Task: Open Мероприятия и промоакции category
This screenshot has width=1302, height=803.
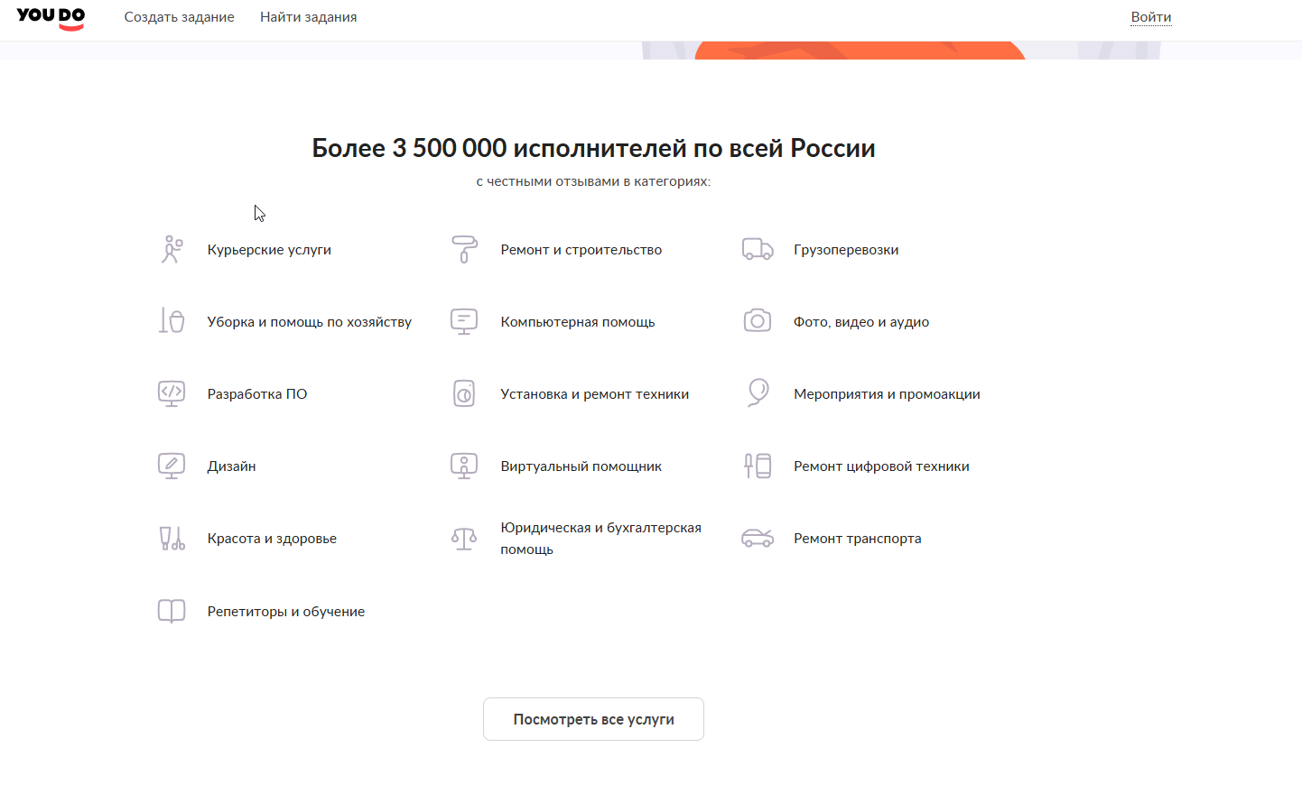Action: [x=887, y=394]
